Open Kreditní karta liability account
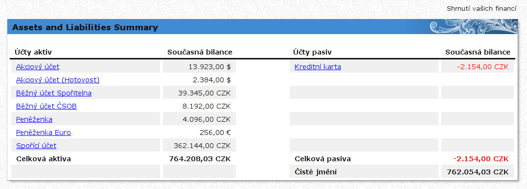 coord(318,67)
